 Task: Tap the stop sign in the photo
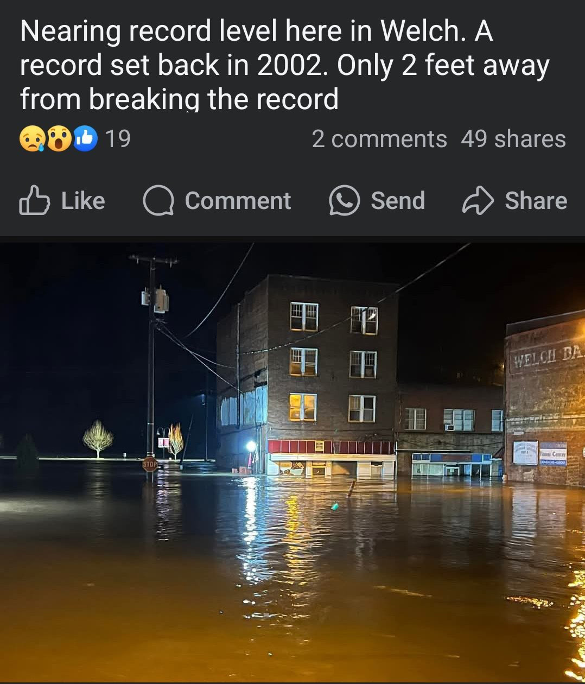(150, 464)
